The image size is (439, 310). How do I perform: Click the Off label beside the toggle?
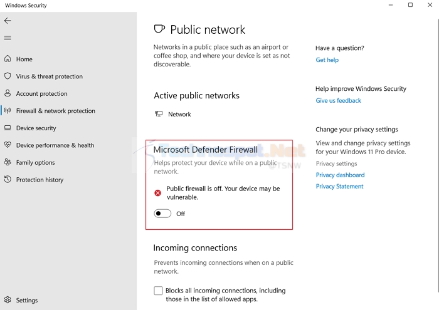(181, 214)
